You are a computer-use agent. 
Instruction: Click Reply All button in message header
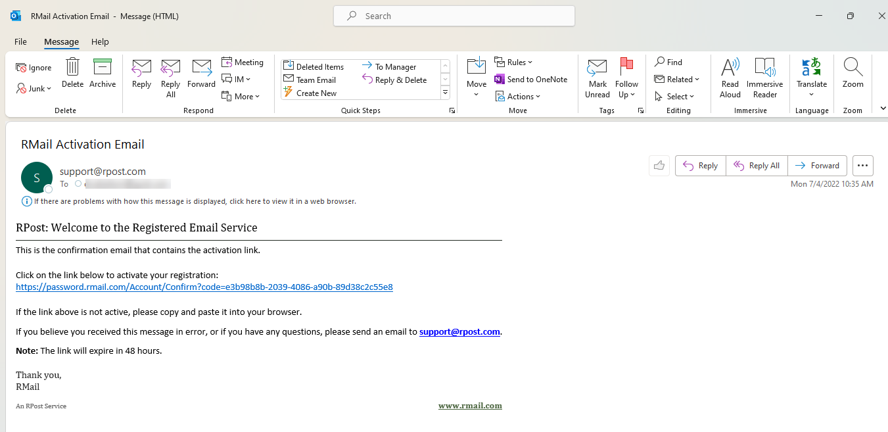[x=757, y=166]
